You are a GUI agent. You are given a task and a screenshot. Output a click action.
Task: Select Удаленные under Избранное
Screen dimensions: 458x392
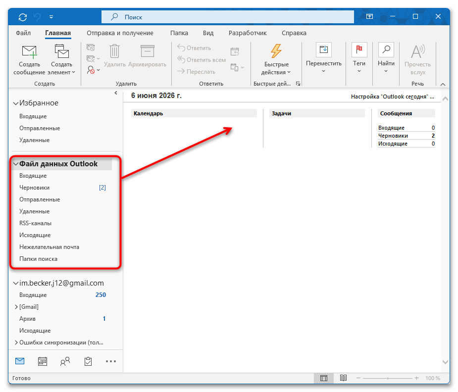(x=34, y=140)
